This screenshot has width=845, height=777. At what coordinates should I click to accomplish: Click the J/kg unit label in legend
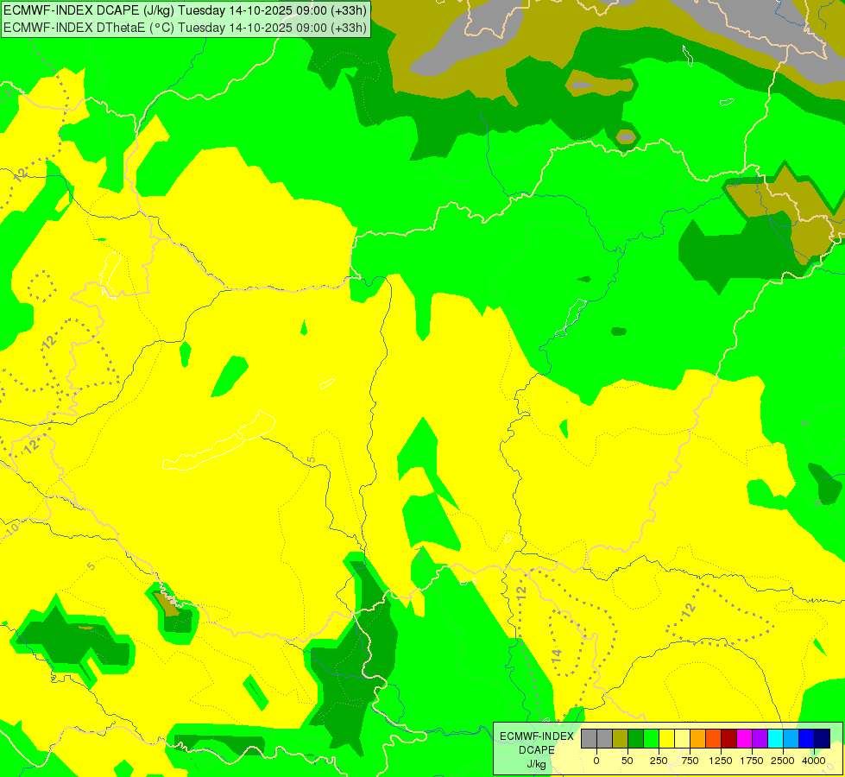[x=536, y=764]
